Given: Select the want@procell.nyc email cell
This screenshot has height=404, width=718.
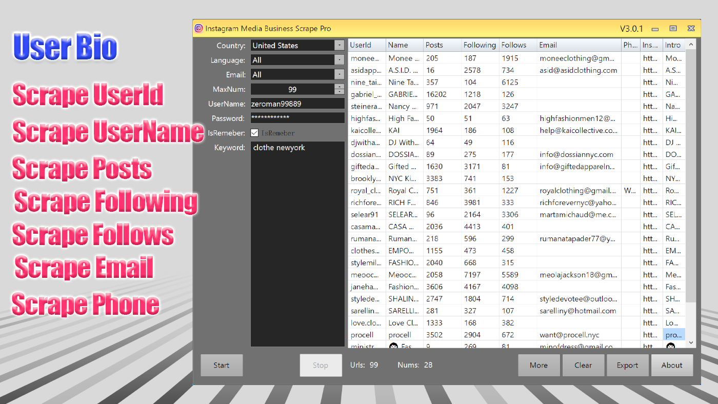Looking at the screenshot, I should point(579,335).
